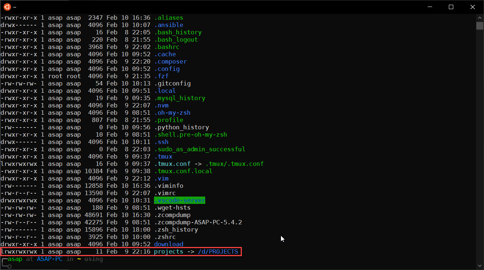Click the .config directory name

167,69
